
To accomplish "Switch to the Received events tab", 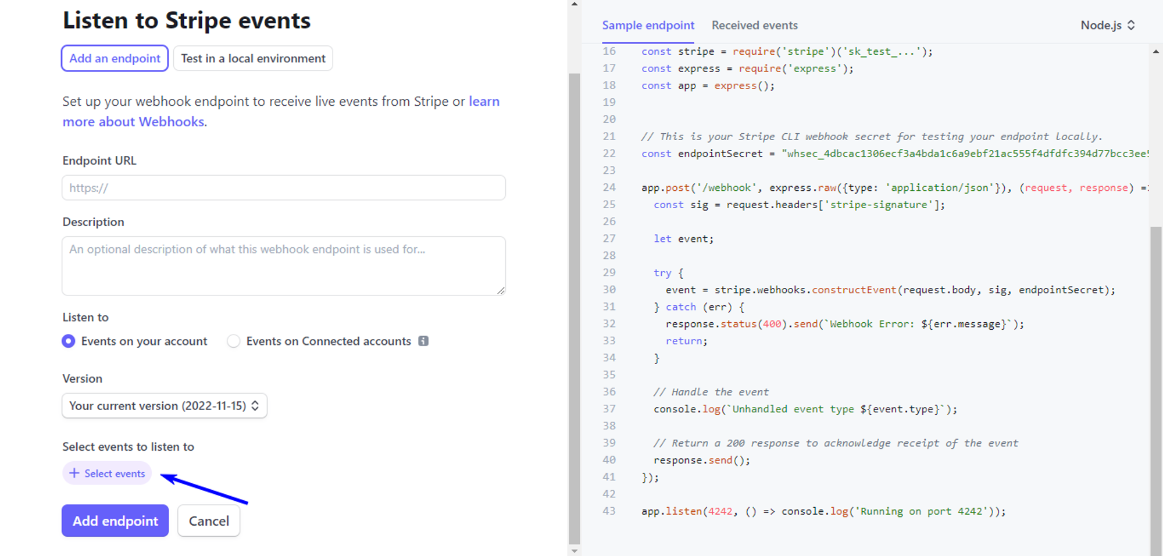I will [x=754, y=25].
